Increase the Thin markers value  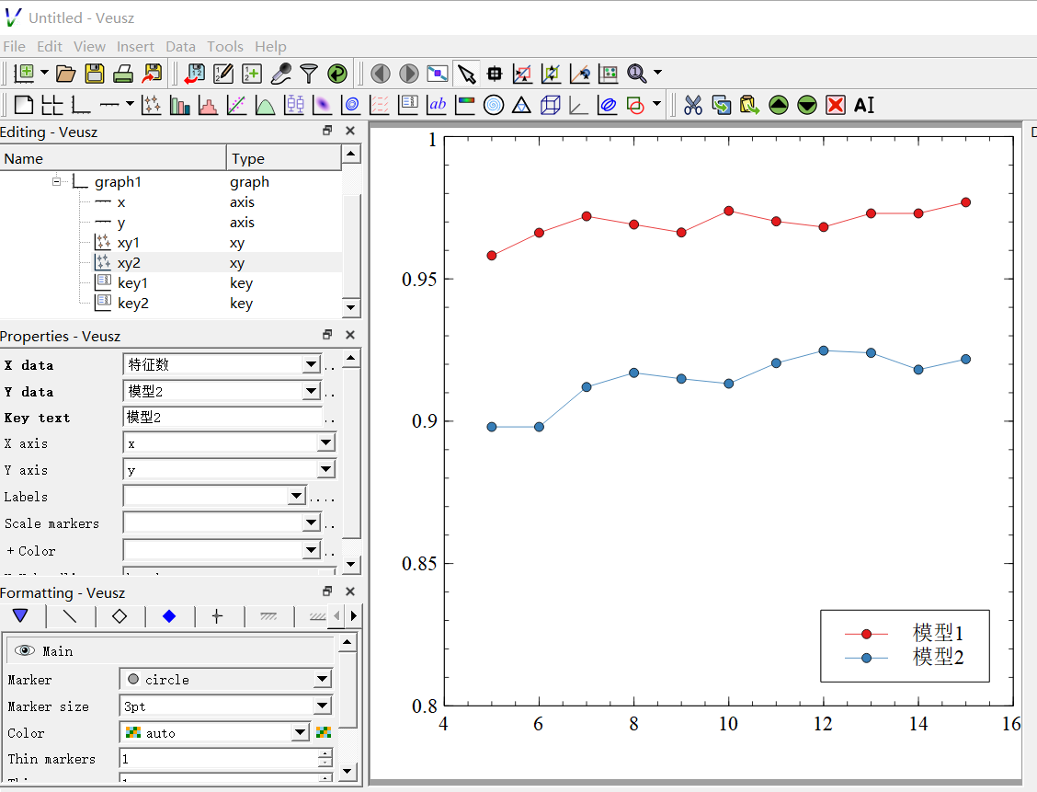(325, 753)
